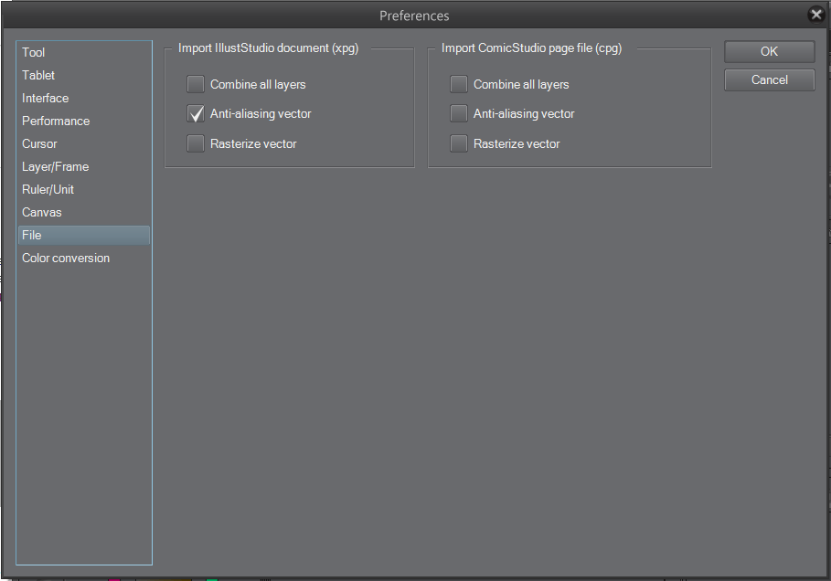
Task: Enable Rasterize vector for ComicStudio cpg import
Action: point(458,143)
